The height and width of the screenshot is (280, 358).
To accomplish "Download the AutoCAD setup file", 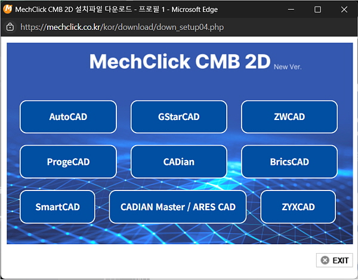I will point(68,116).
